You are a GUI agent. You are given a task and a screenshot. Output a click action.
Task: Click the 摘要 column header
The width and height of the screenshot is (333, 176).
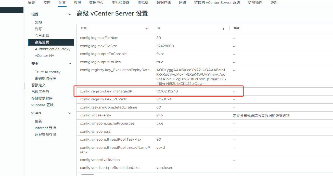pyautogui.click(x=237, y=28)
